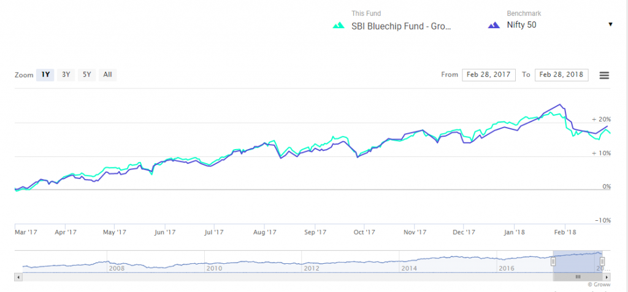The image size is (628, 292).
Task: Click the -10% axis label
Action: [x=602, y=221]
